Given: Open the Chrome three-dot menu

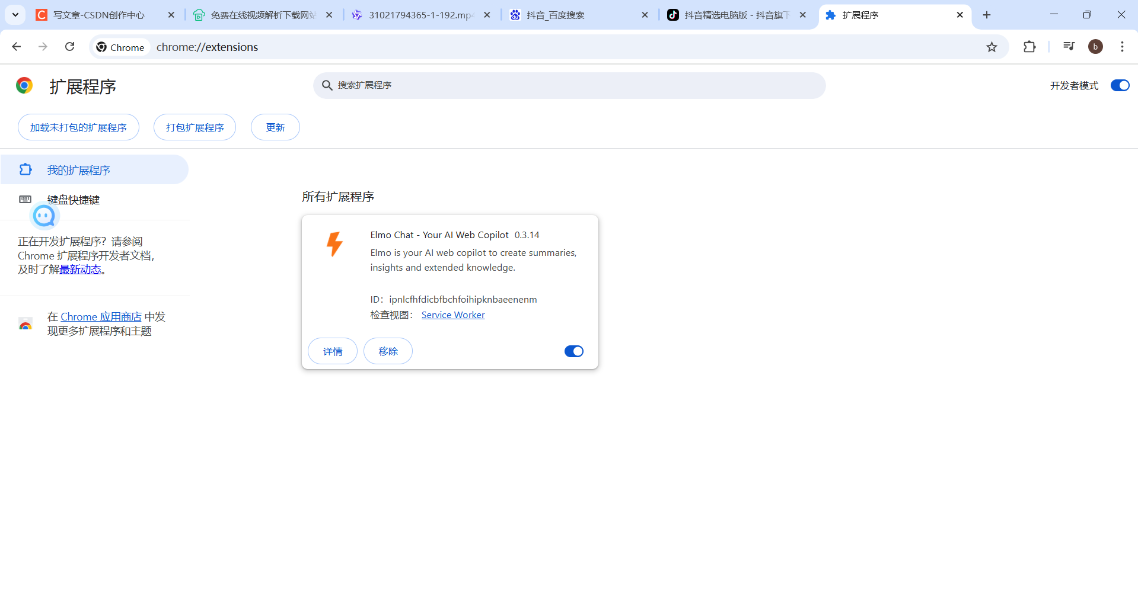Looking at the screenshot, I should click(1122, 47).
